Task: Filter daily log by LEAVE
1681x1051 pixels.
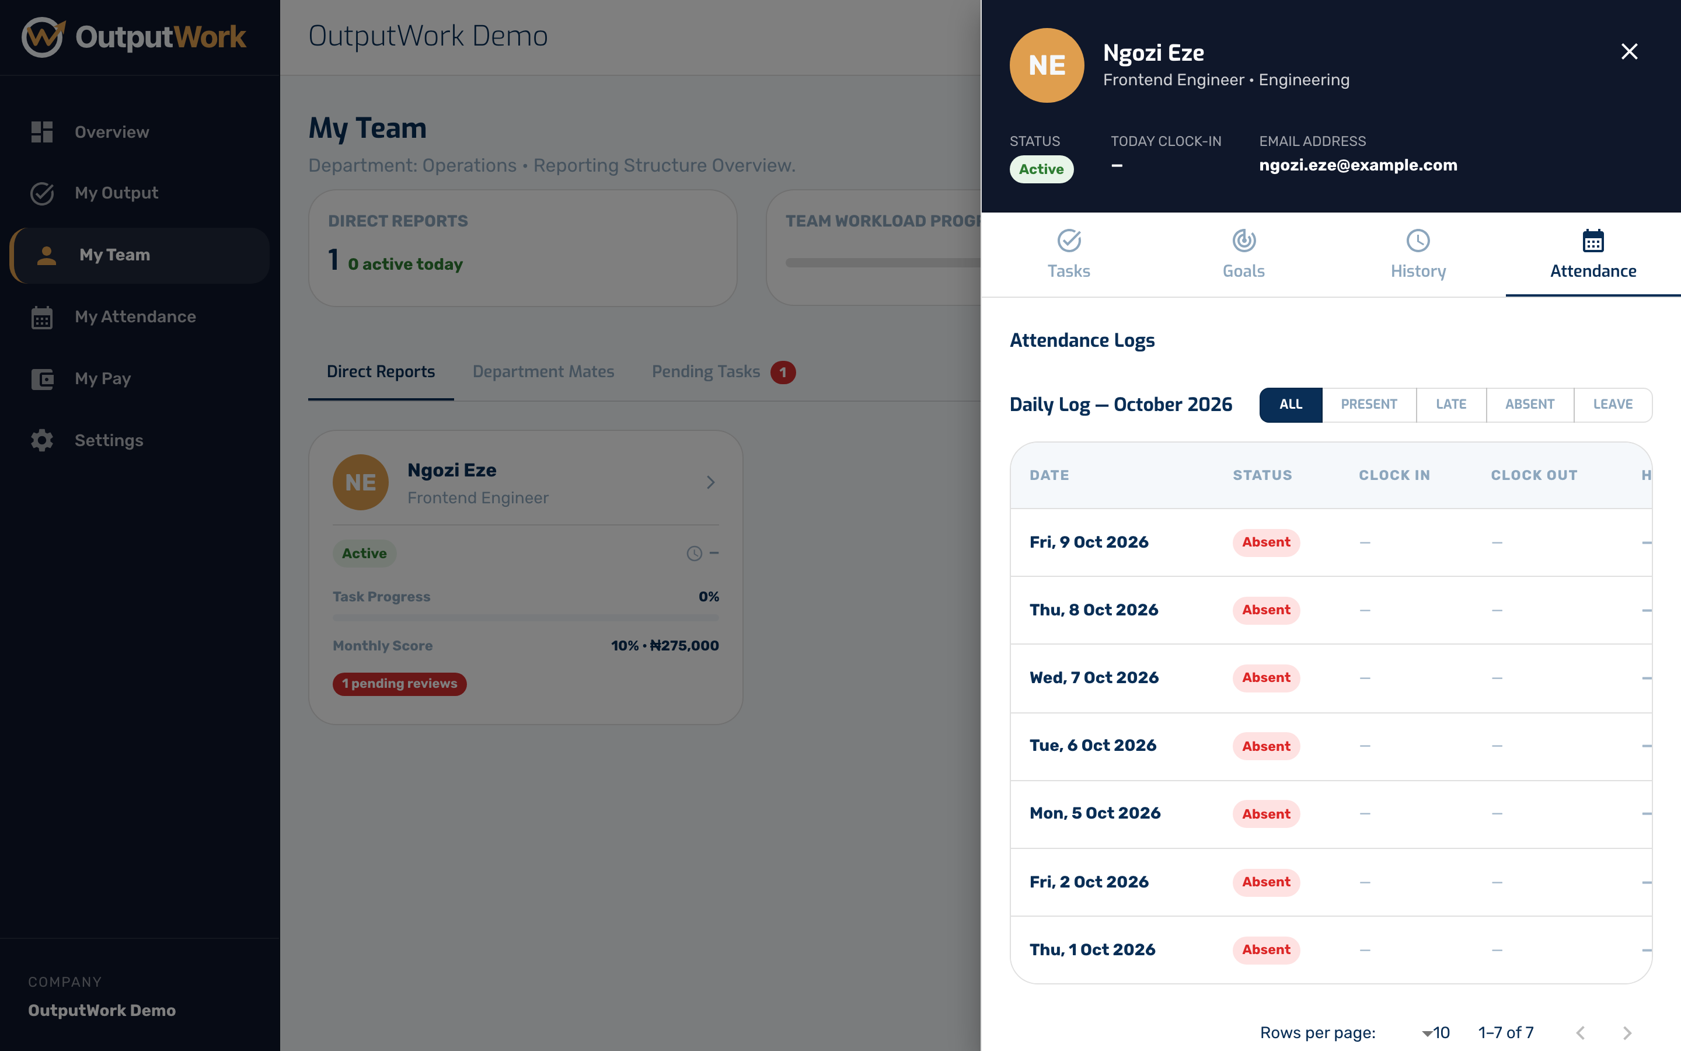Action: click(x=1612, y=405)
